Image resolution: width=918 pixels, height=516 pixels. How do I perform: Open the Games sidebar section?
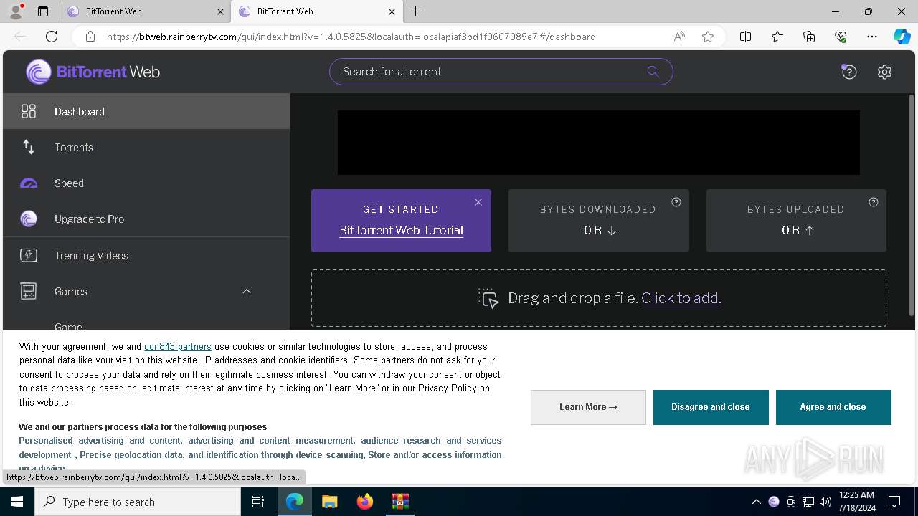coord(146,291)
